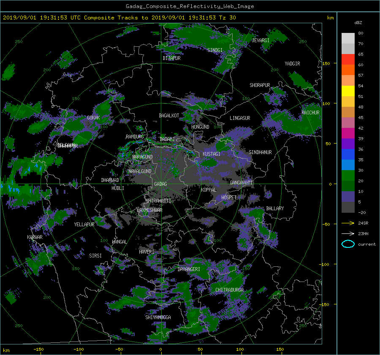Click the white 23MN arrow legend icon
Image resolution: width=380 pixels, height=355 pixels.
348,233
